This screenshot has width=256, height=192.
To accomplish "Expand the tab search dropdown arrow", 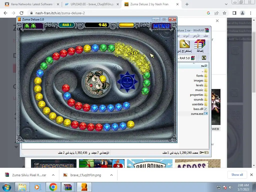I will (226, 4).
